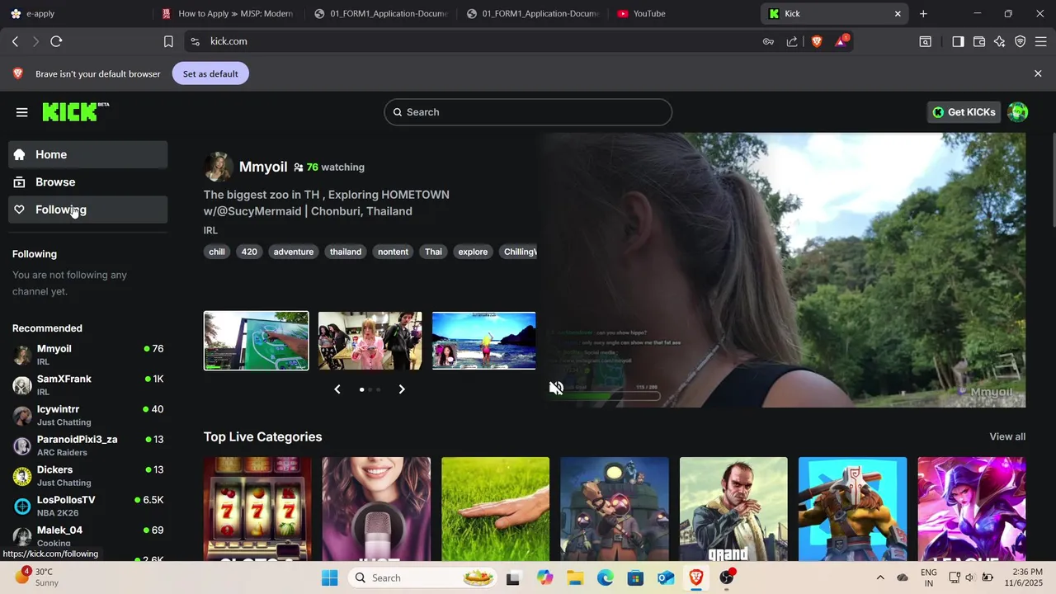This screenshot has width=1056, height=594.
Task: Open File Explorer from taskbar
Action: [x=575, y=577]
